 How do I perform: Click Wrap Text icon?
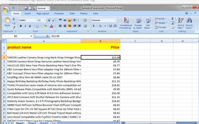click(85, 20)
